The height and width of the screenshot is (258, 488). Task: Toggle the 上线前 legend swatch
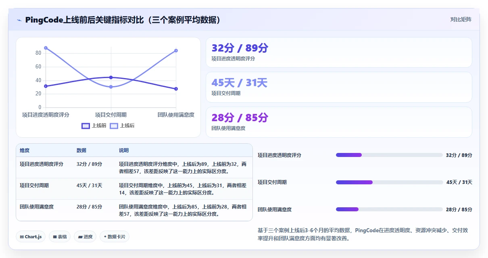click(86, 126)
